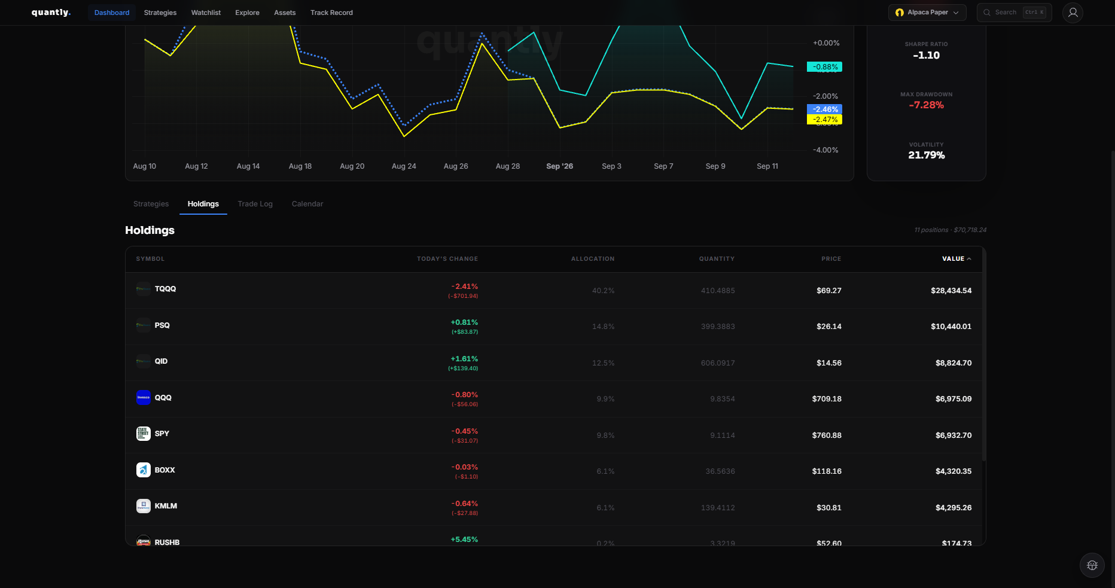Click QQQ price $709.18
1115x588 pixels.
(827, 399)
